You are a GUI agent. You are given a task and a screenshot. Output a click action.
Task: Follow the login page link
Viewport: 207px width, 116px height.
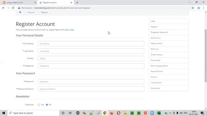(x=70, y=30)
